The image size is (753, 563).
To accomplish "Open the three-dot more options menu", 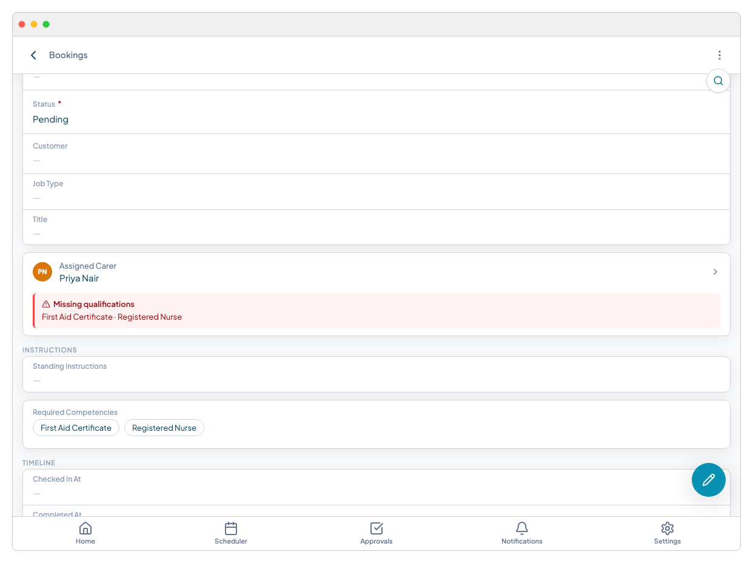I will click(x=719, y=55).
